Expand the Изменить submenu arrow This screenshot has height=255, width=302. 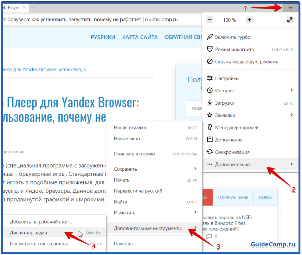pos(195,212)
